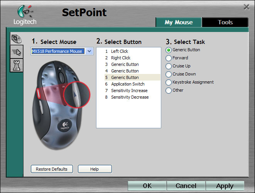Select the Cruise Up radio button
Image resolution: width=255 pixels, height=193 pixels.
[169, 66]
